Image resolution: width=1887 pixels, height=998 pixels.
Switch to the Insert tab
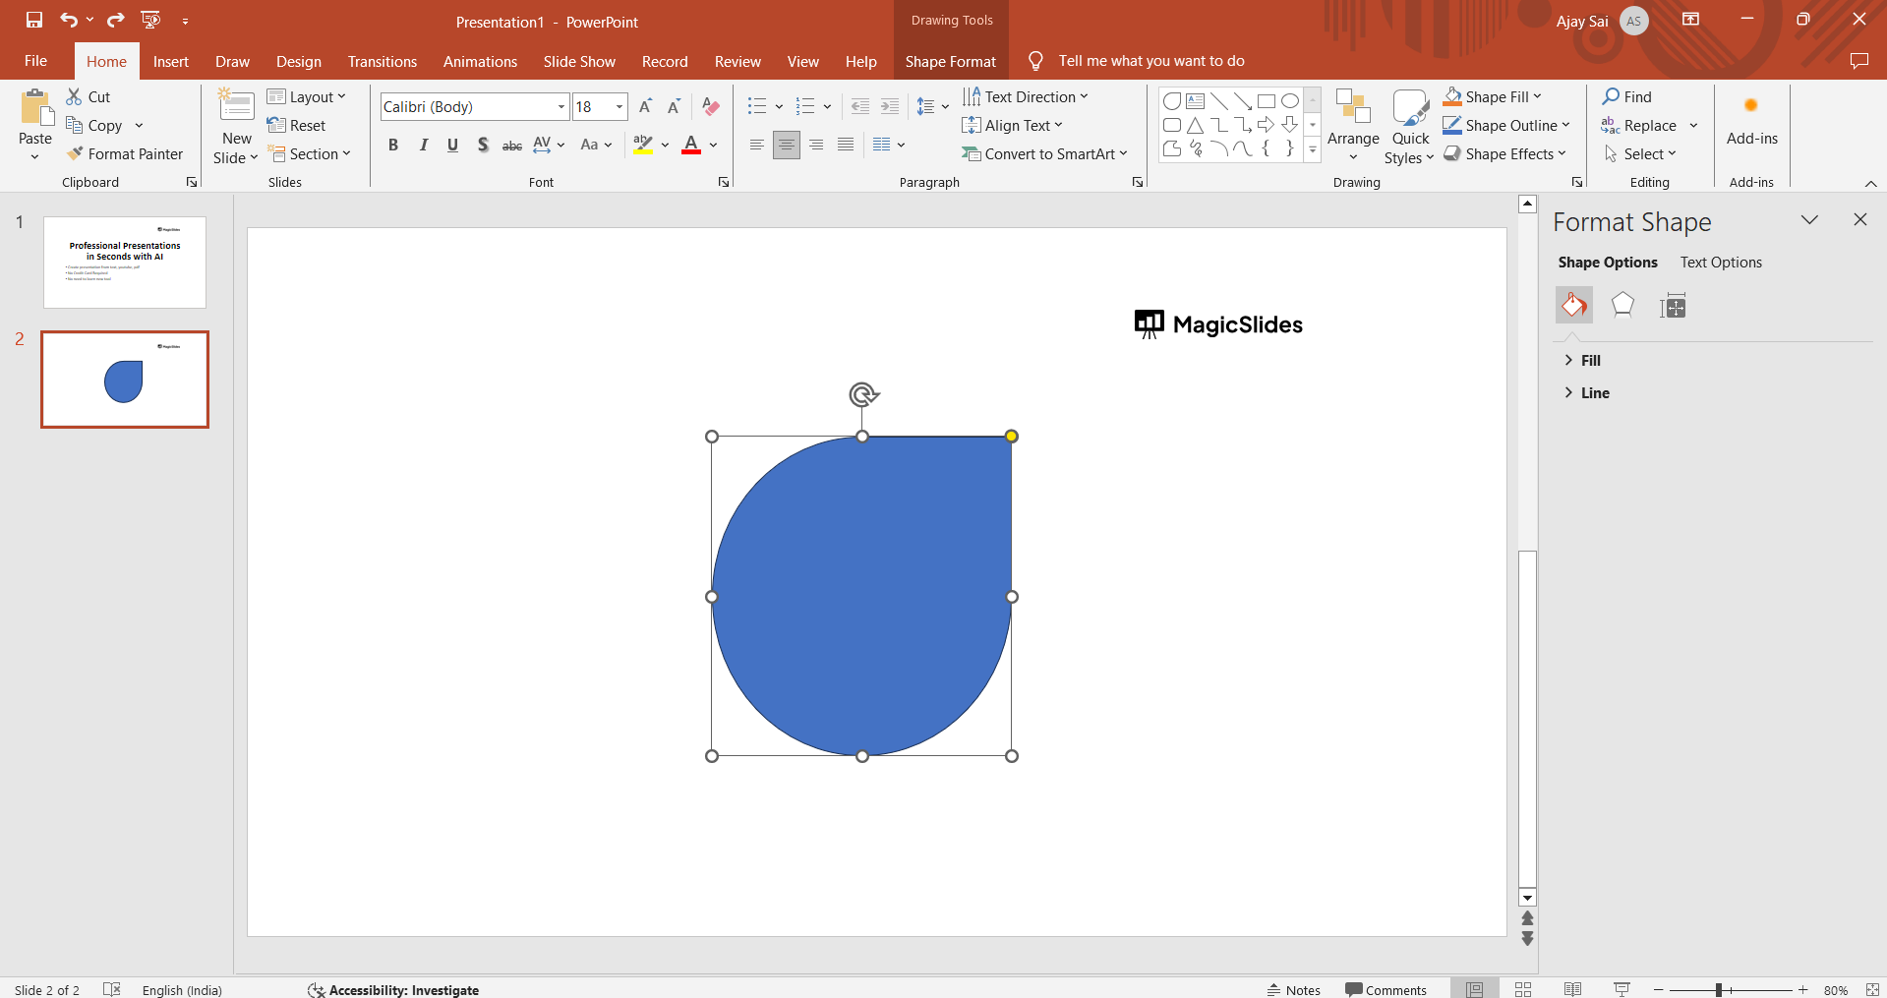170,61
